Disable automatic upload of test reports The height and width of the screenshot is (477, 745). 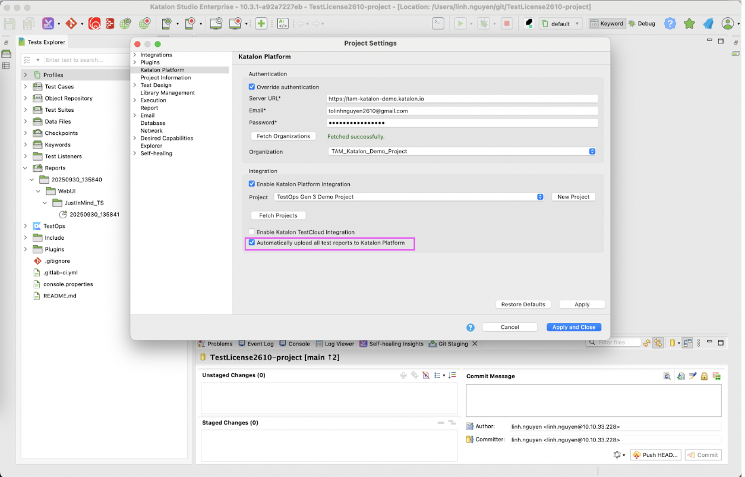[x=251, y=242]
